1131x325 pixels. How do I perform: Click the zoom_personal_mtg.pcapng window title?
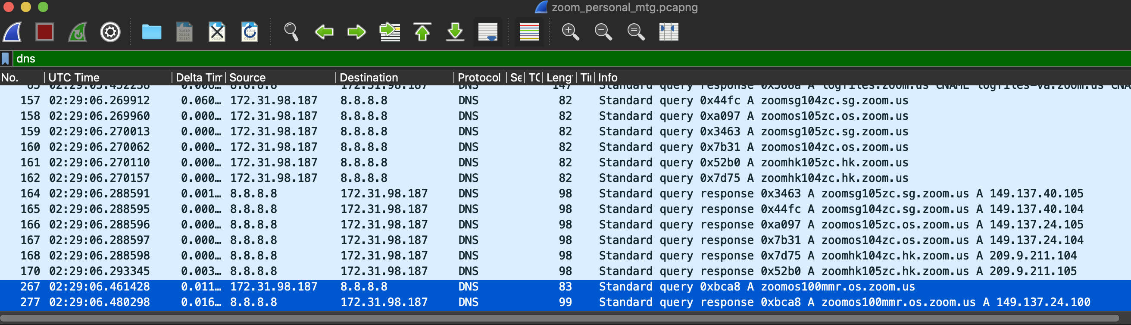624,7
